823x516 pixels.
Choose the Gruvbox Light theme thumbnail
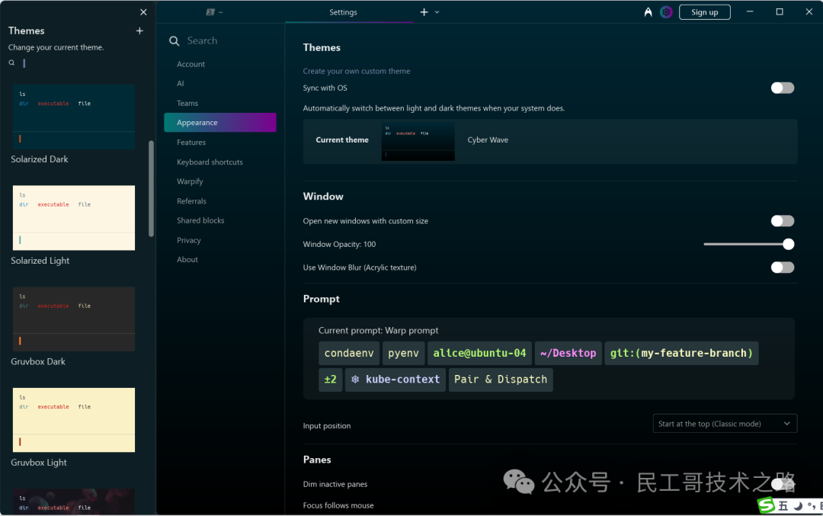pyautogui.click(x=74, y=420)
